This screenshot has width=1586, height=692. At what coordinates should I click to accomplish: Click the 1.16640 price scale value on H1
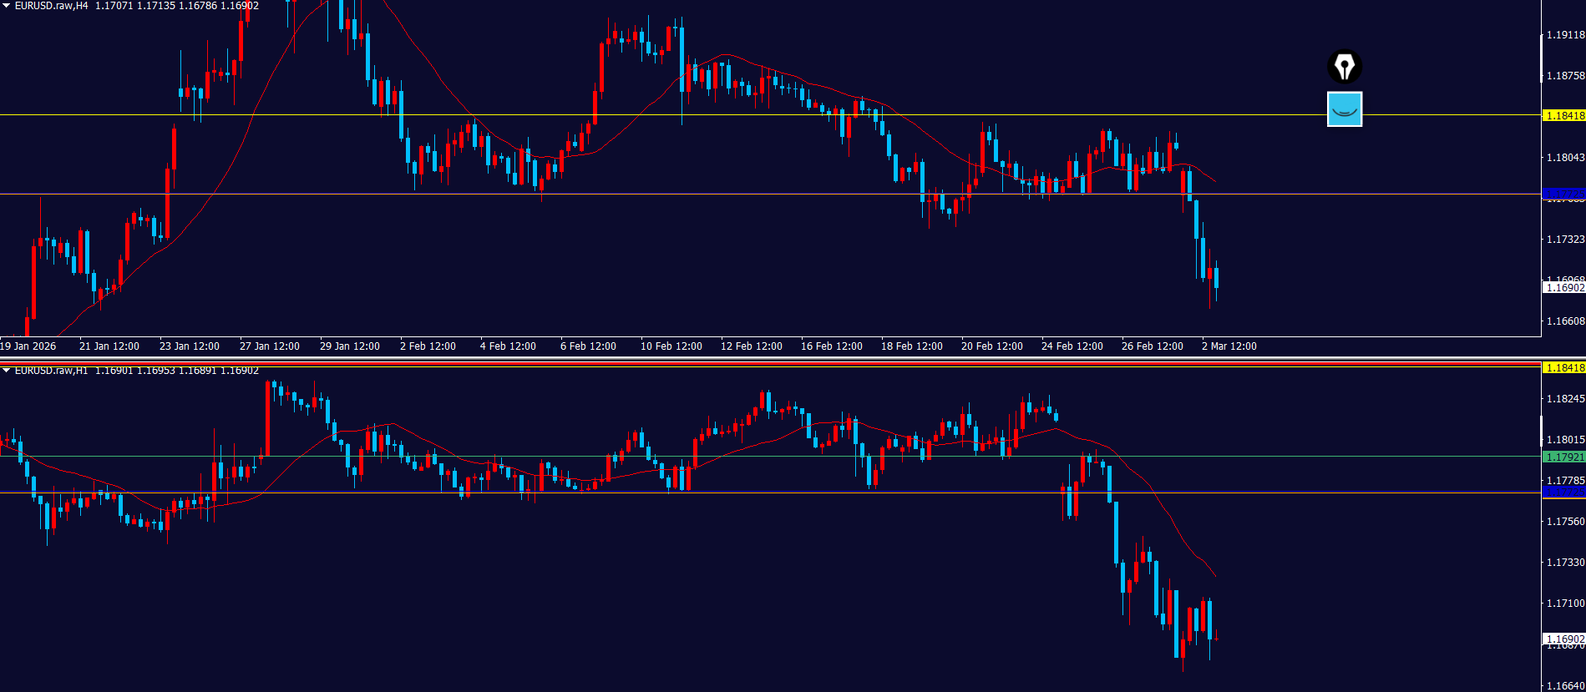coord(1565,686)
